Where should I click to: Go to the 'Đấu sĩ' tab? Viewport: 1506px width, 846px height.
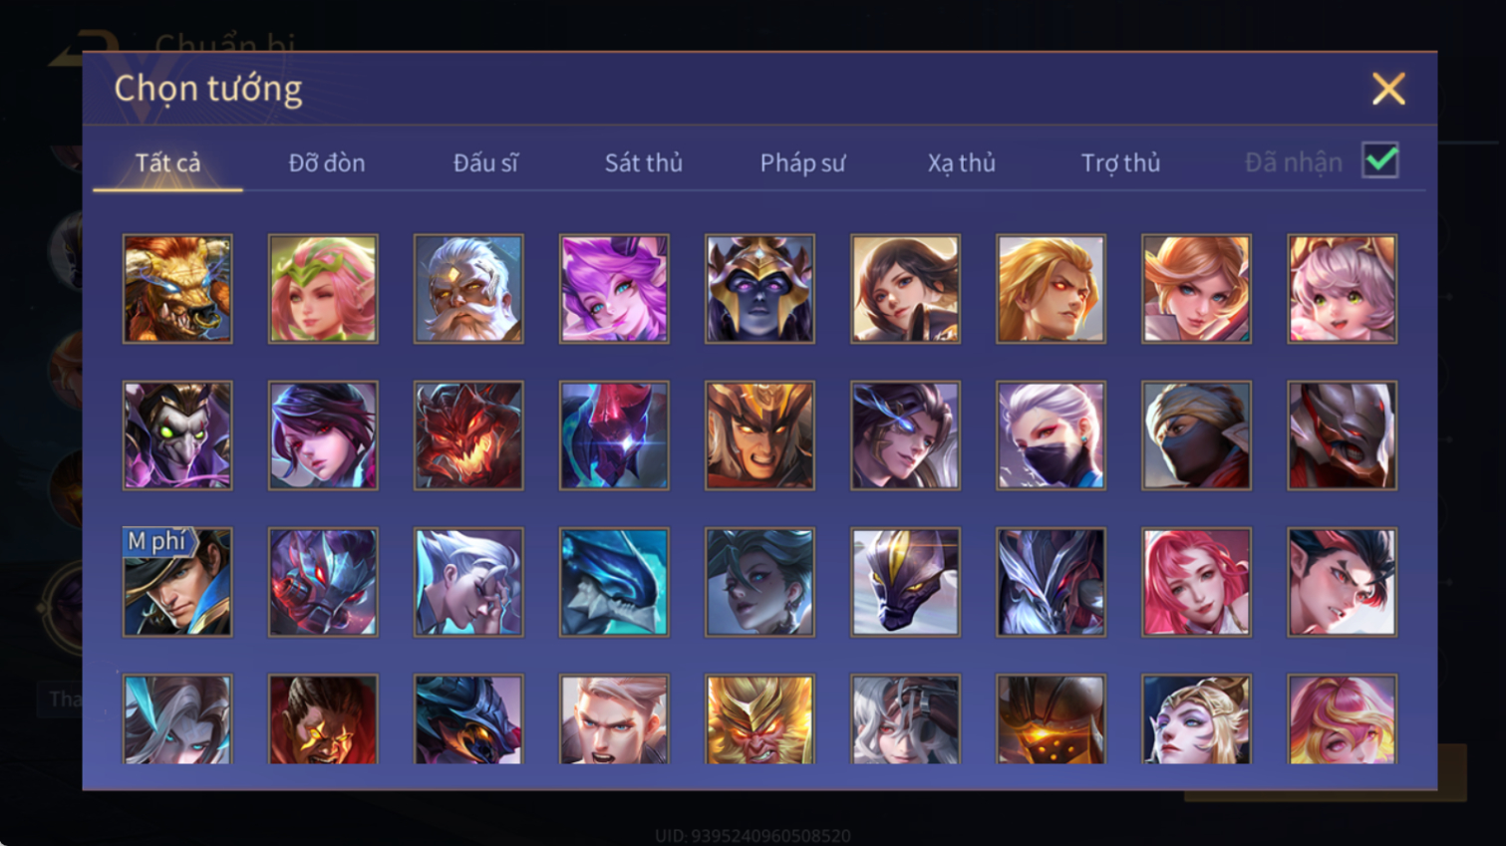pos(485,162)
